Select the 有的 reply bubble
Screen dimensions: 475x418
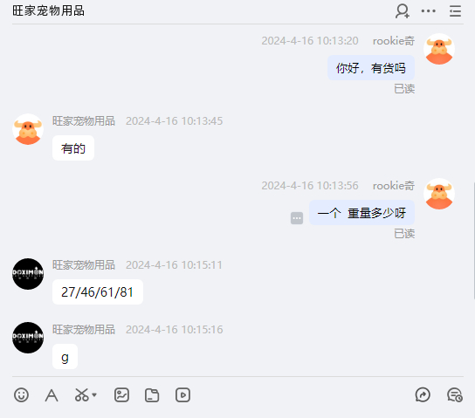73,148
